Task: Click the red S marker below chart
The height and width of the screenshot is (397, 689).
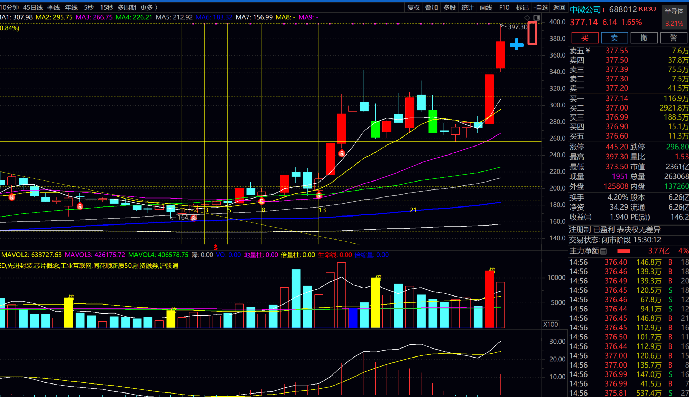Action: click(215, 247)
